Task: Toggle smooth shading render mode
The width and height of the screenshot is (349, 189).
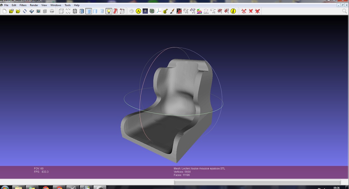Action: click(x=95, y=11)
